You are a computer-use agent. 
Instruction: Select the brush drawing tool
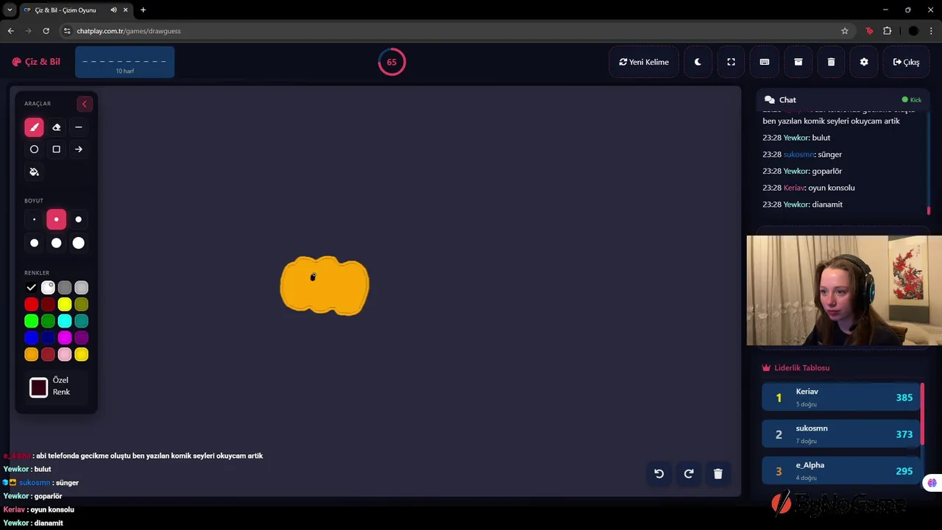click(34, 127)
